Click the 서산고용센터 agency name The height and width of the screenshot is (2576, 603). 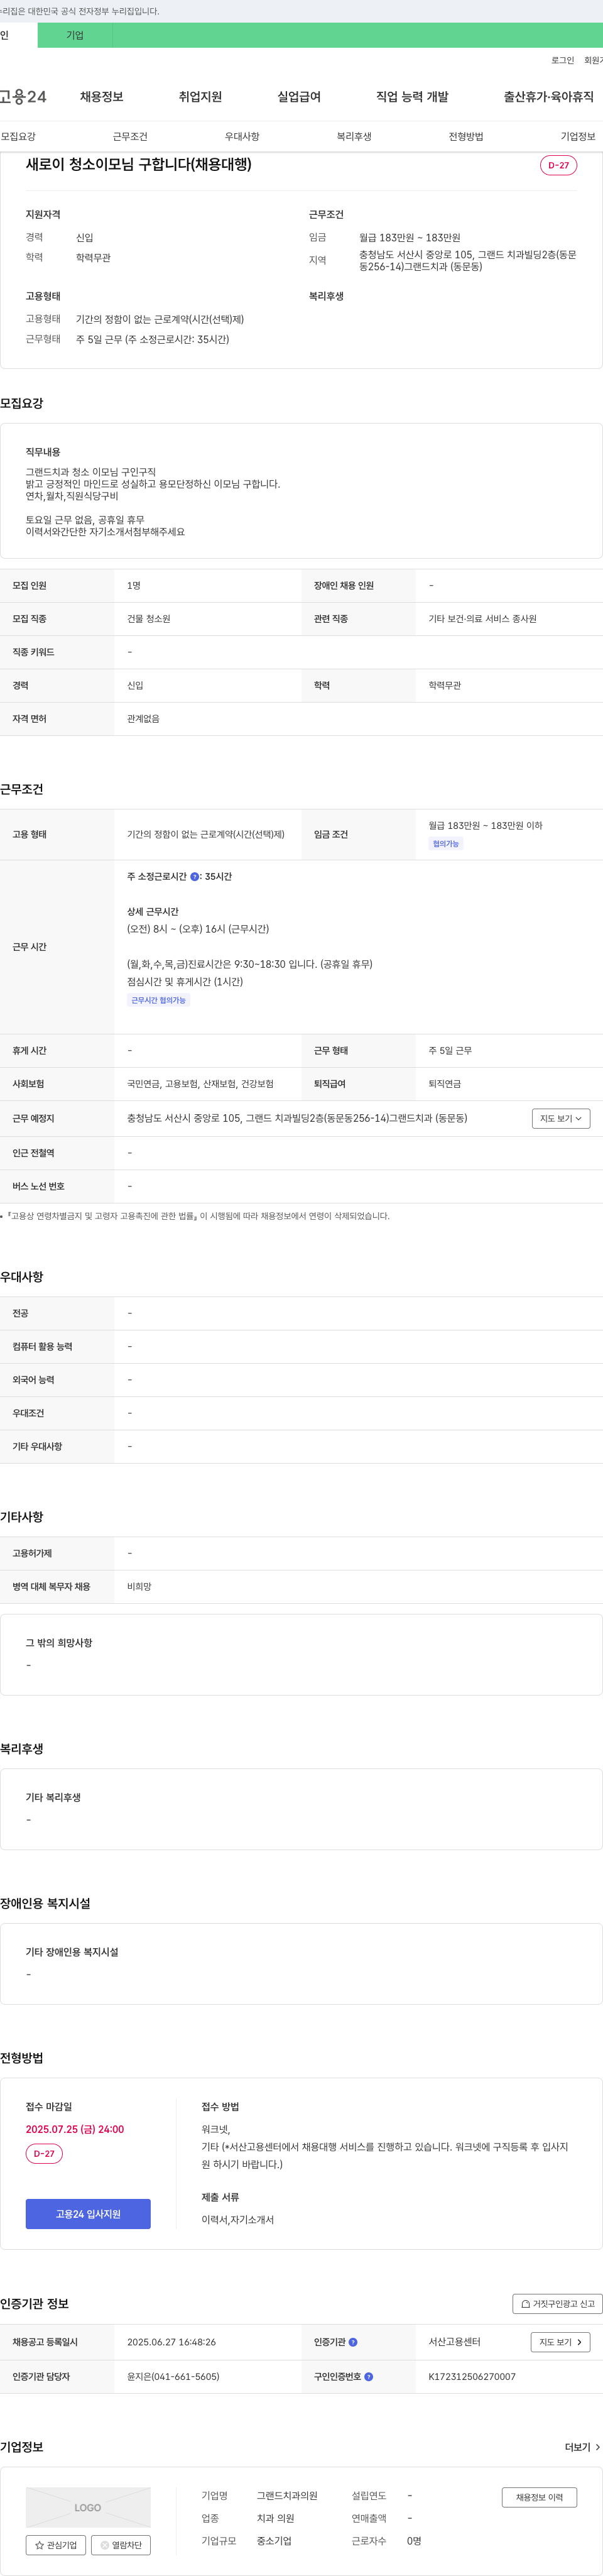click(454, 2342)
